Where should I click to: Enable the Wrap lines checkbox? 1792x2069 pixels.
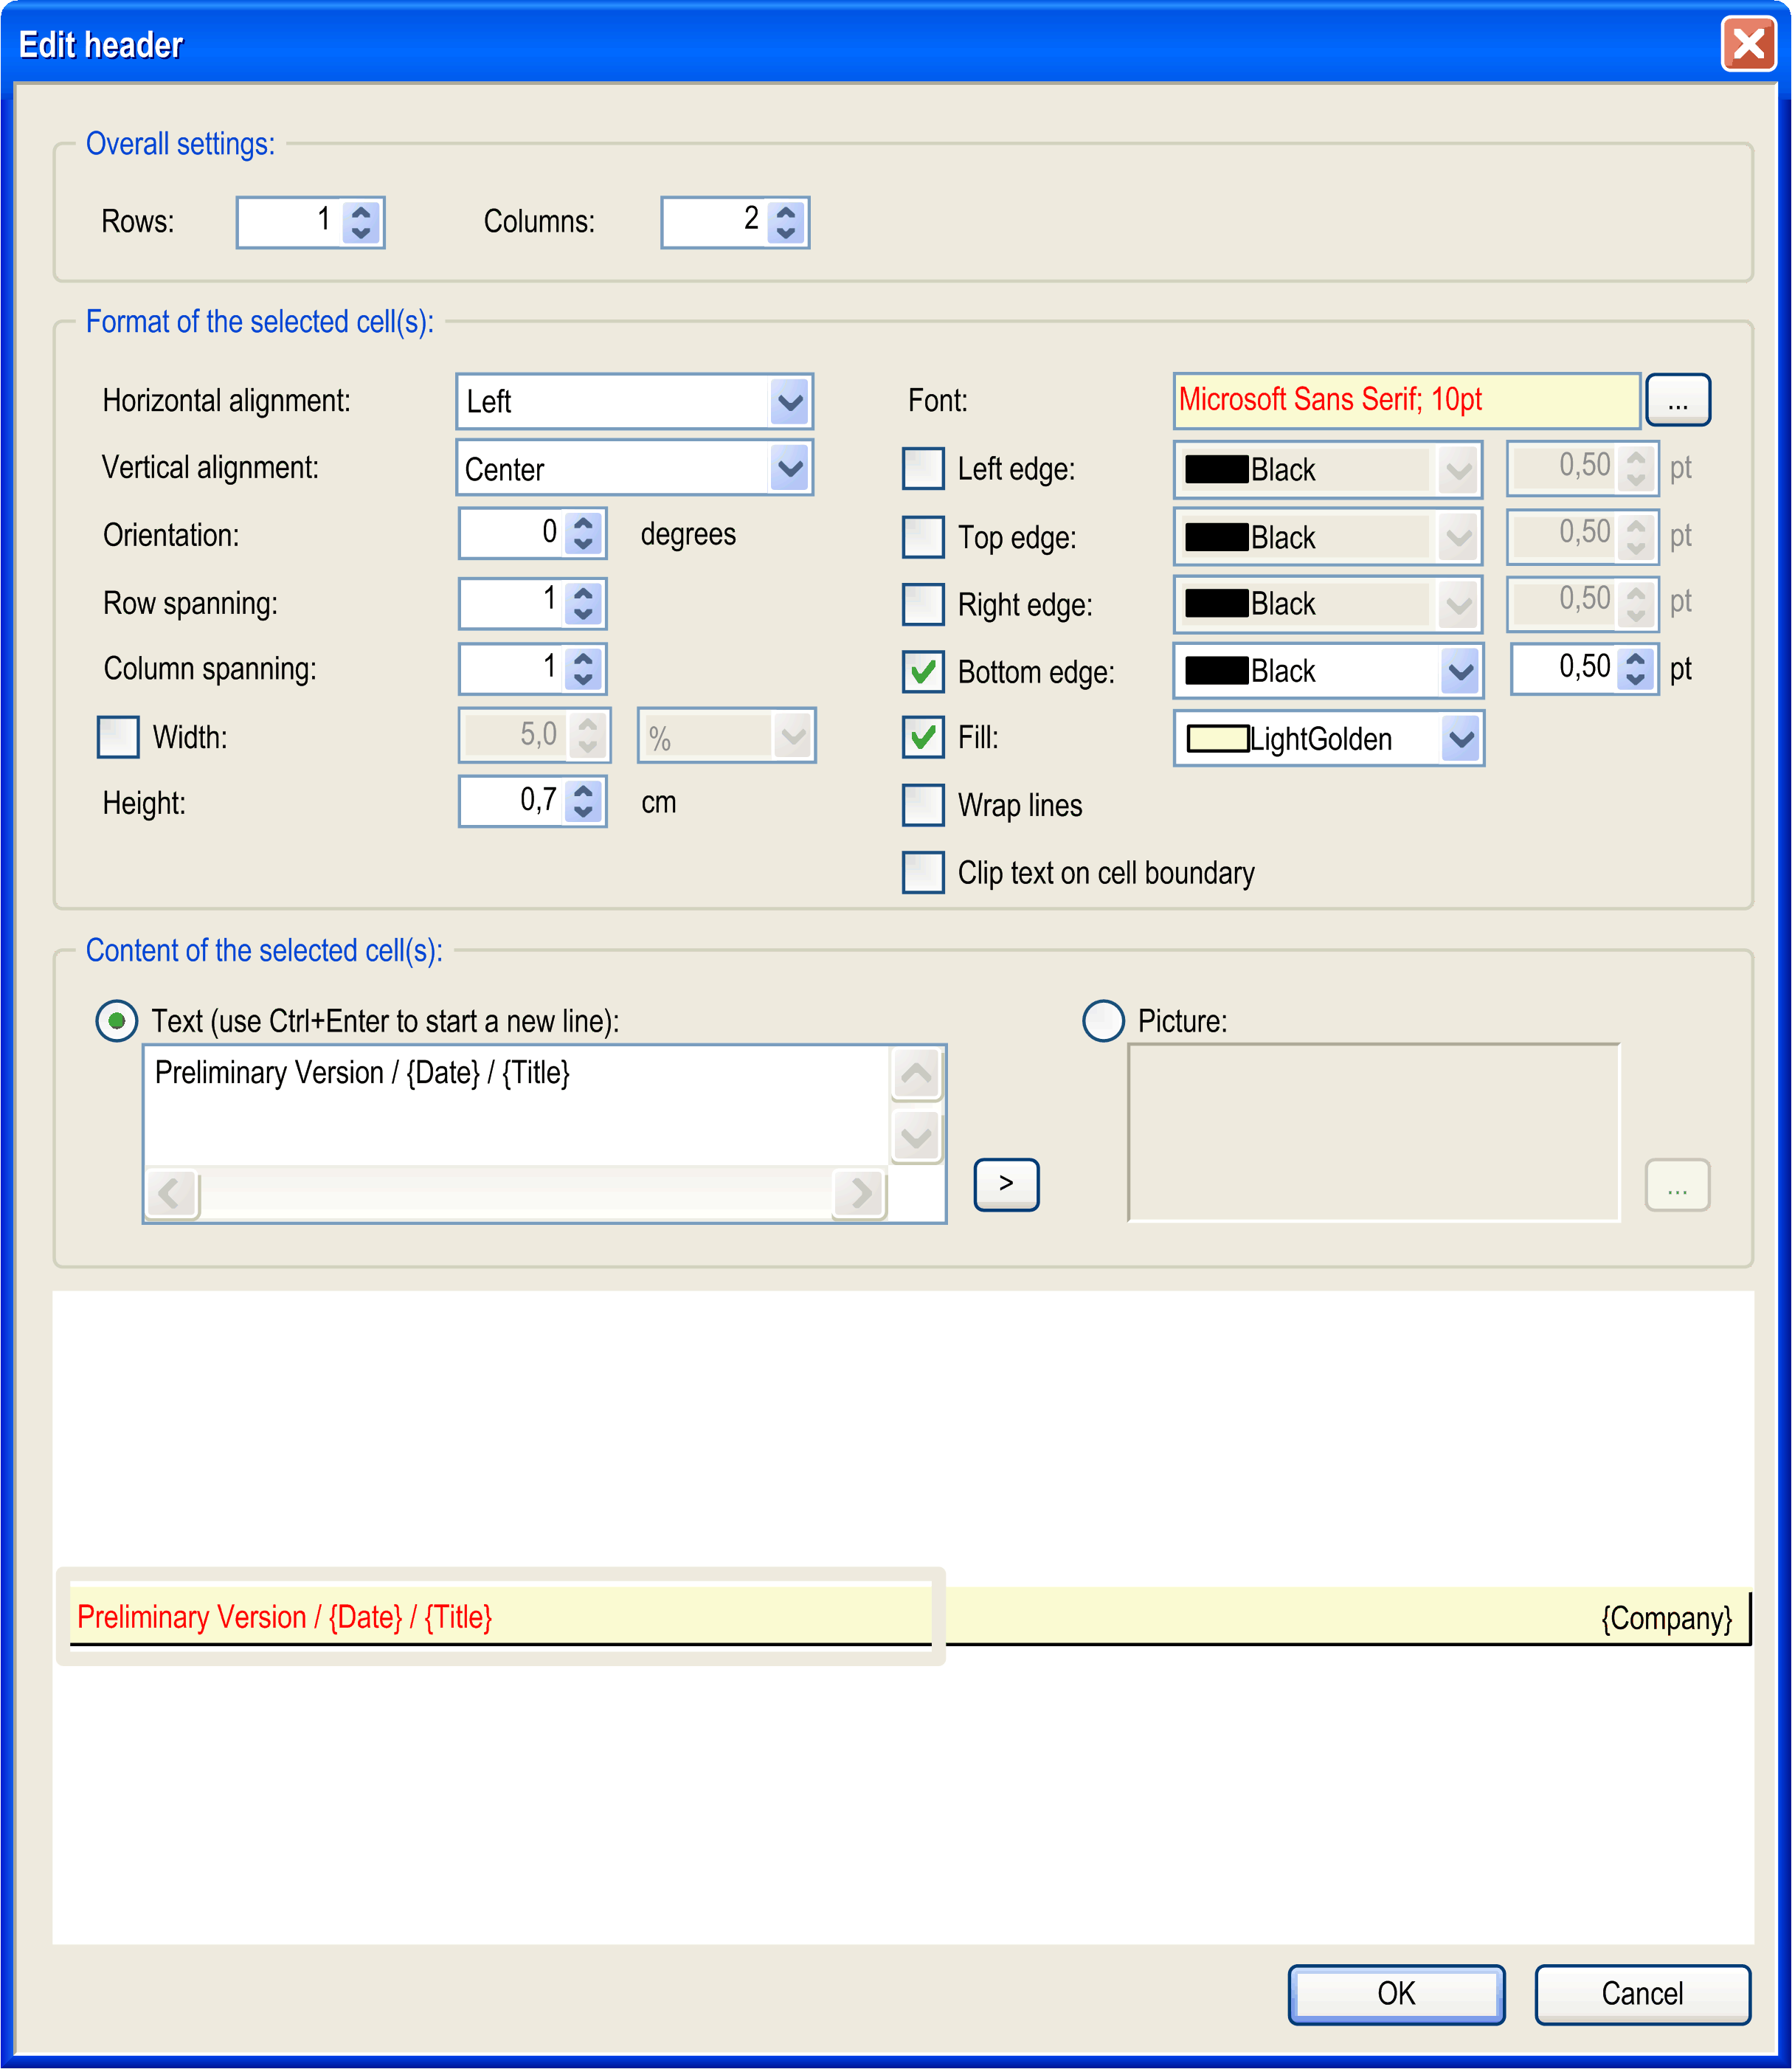pyautogui.click(x=923, y=805)
